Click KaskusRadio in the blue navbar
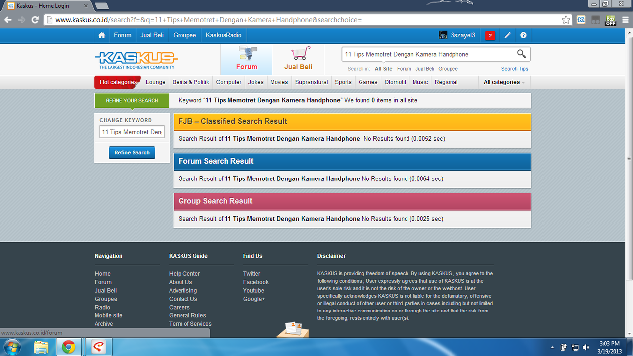This screenshot has height=356, width=633. [x=224, y=35]
